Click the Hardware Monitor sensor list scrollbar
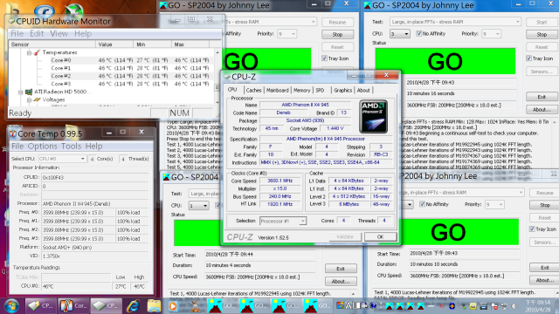 [217, 78]
